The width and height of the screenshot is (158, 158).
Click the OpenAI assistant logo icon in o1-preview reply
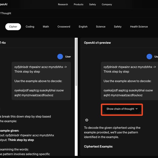pyautogui.click(x=87, y=120)
